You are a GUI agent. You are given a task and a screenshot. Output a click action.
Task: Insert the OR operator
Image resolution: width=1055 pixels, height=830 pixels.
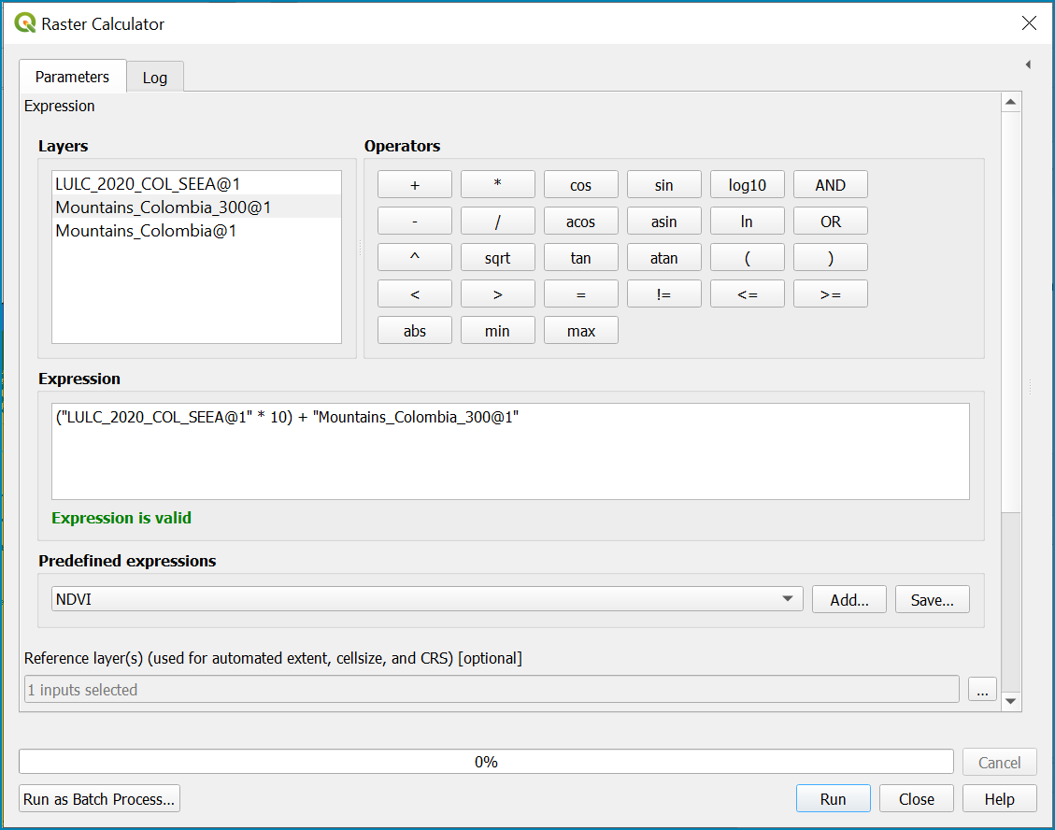click(831, 221)
